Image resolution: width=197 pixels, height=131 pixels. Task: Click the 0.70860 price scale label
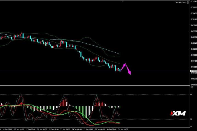pos(194,7)
